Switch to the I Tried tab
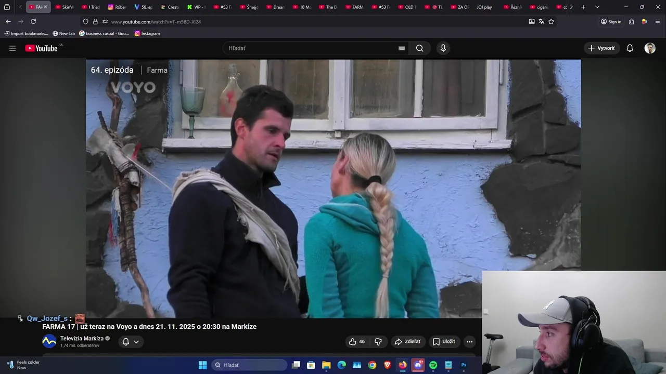The image size is (666, 374). 91,7
